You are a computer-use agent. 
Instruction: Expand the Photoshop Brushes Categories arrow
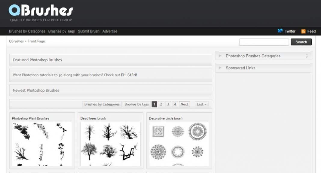coord(220,56)
